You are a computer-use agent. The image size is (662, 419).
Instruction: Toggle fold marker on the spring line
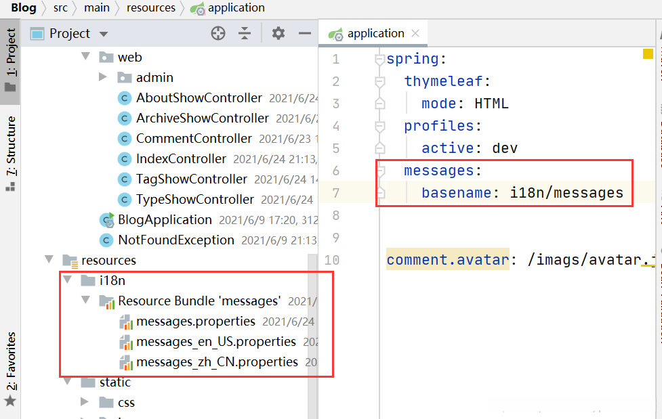(x=380, y=60)
